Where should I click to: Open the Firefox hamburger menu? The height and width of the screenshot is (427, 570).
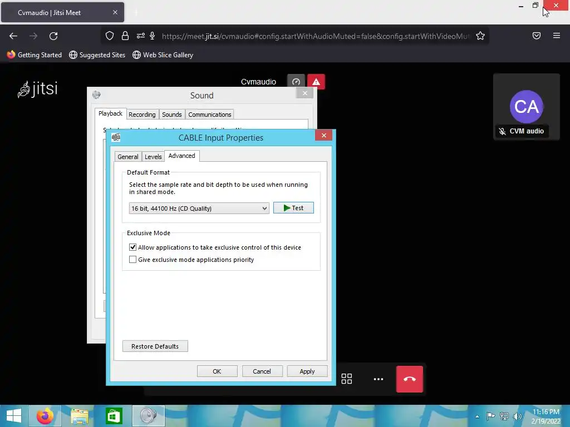556,36
